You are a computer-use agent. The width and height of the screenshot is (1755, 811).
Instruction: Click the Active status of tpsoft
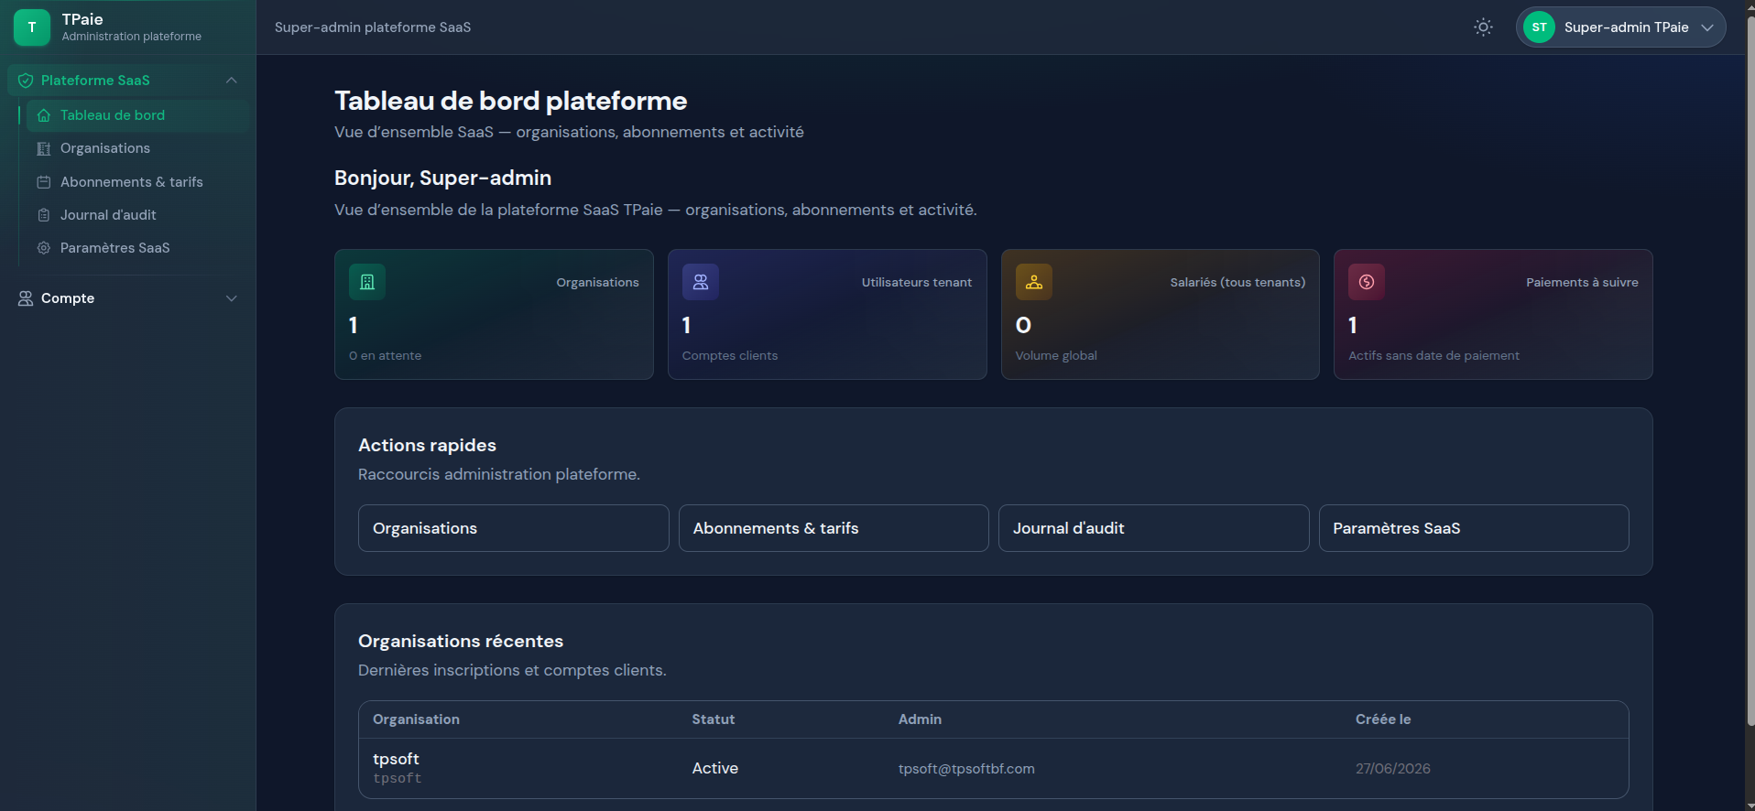pyautogui.click(x=715, y=768)
